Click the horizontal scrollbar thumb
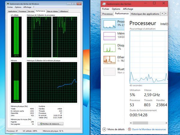The height and width of the screenshot is (135, 180). (140, 123)
